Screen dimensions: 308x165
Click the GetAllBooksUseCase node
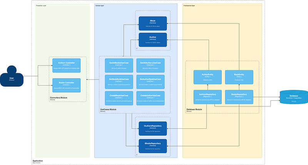click(x=119, y=66)
